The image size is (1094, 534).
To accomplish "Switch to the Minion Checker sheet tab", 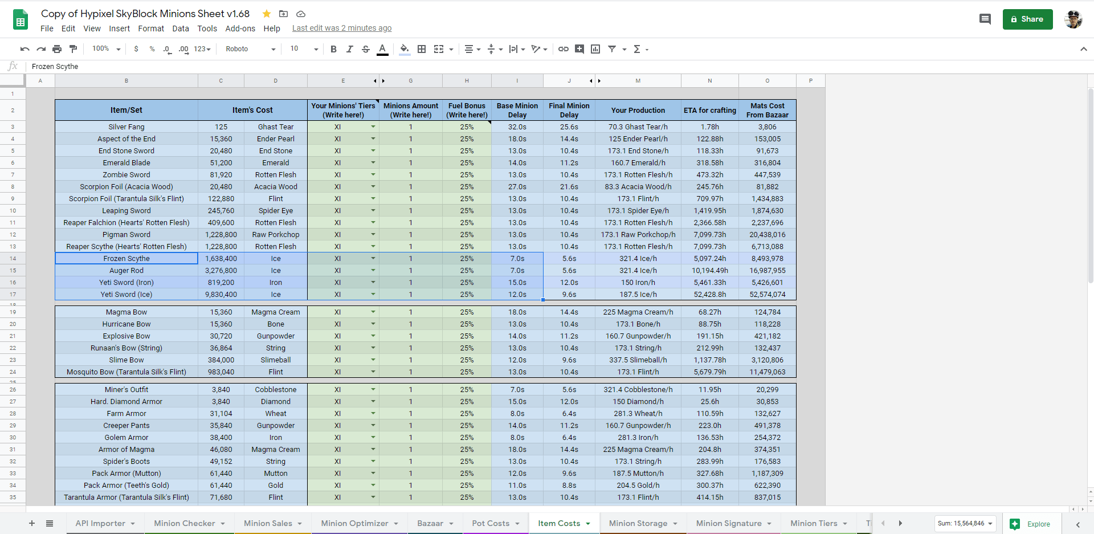I will click(190, 523).
